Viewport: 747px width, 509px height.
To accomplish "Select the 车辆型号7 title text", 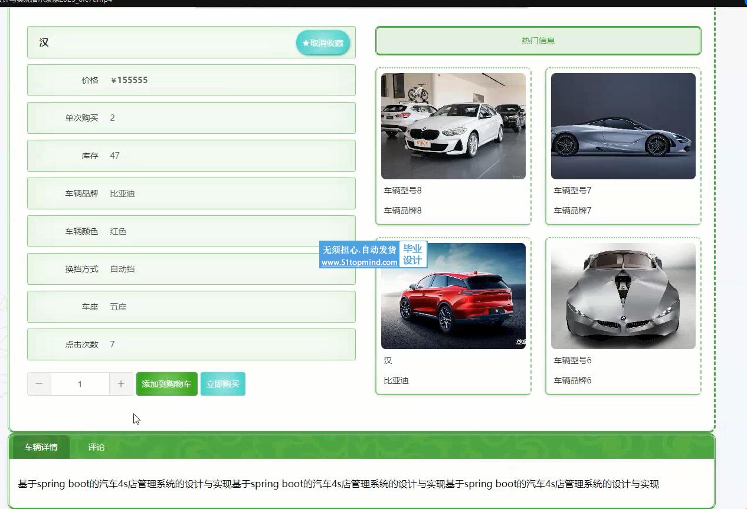I will (572, 191).
